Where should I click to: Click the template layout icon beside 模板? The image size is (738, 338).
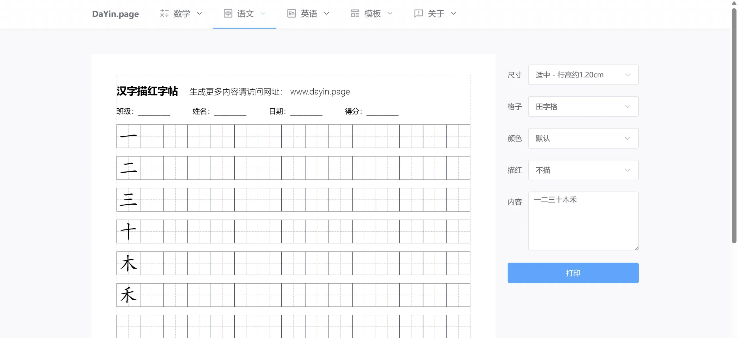click(x=355, y=13)
